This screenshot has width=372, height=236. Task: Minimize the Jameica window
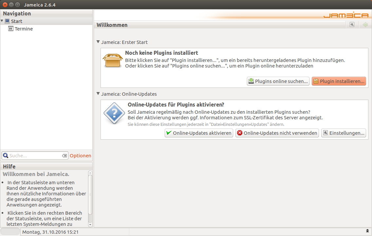pos(11,5)
